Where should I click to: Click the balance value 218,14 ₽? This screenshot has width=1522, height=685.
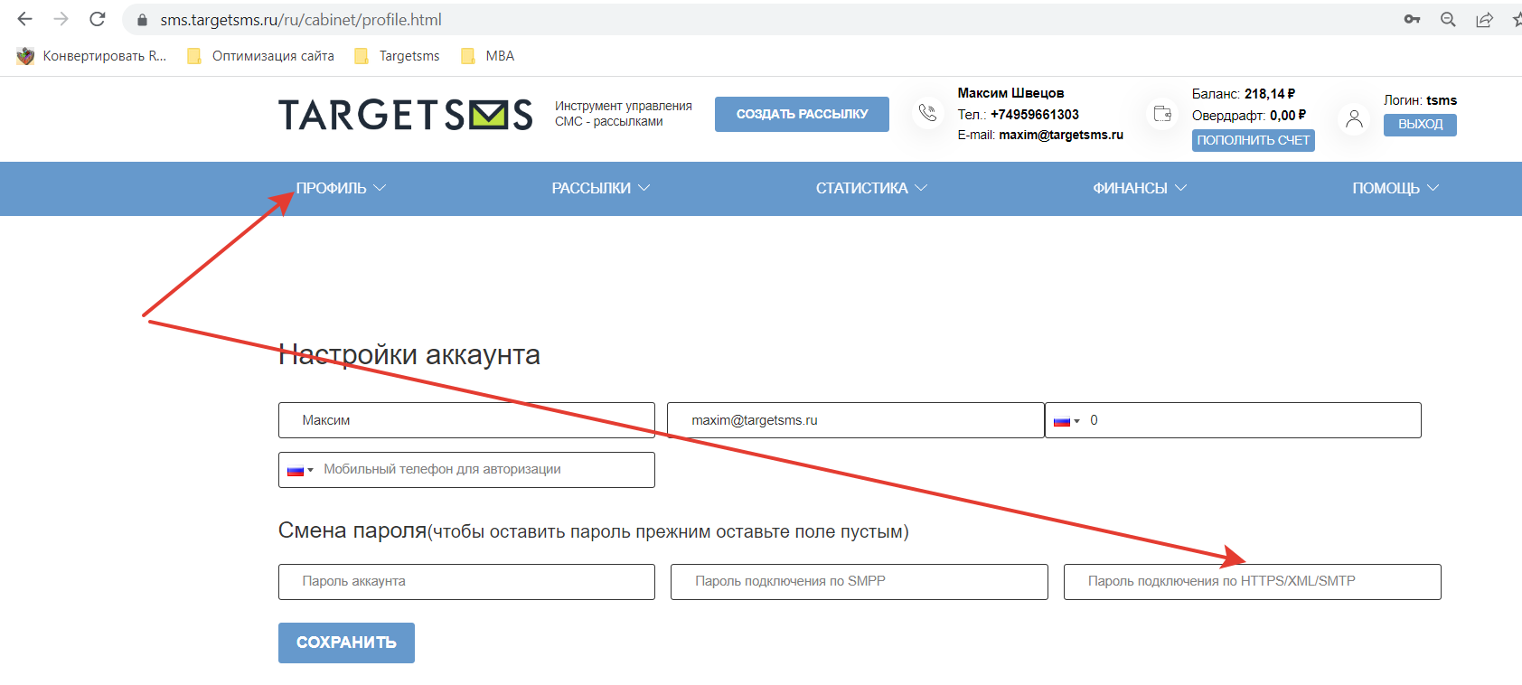1270,94
